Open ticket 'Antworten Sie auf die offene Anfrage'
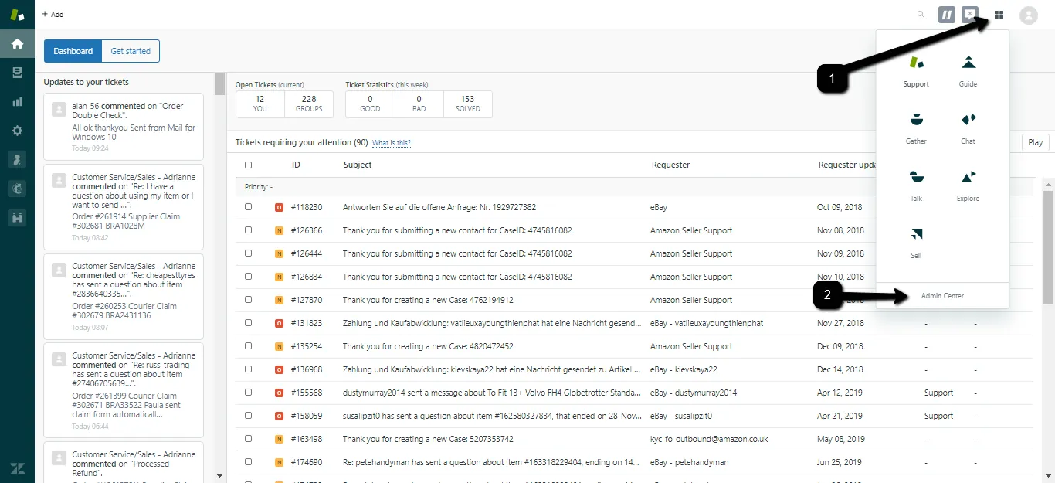This screenshot has width=1055, height=483. 439,207
